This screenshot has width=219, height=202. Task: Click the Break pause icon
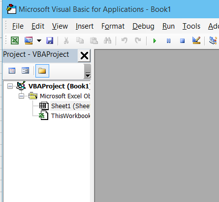pyautogui.click(x=168, y=40)
